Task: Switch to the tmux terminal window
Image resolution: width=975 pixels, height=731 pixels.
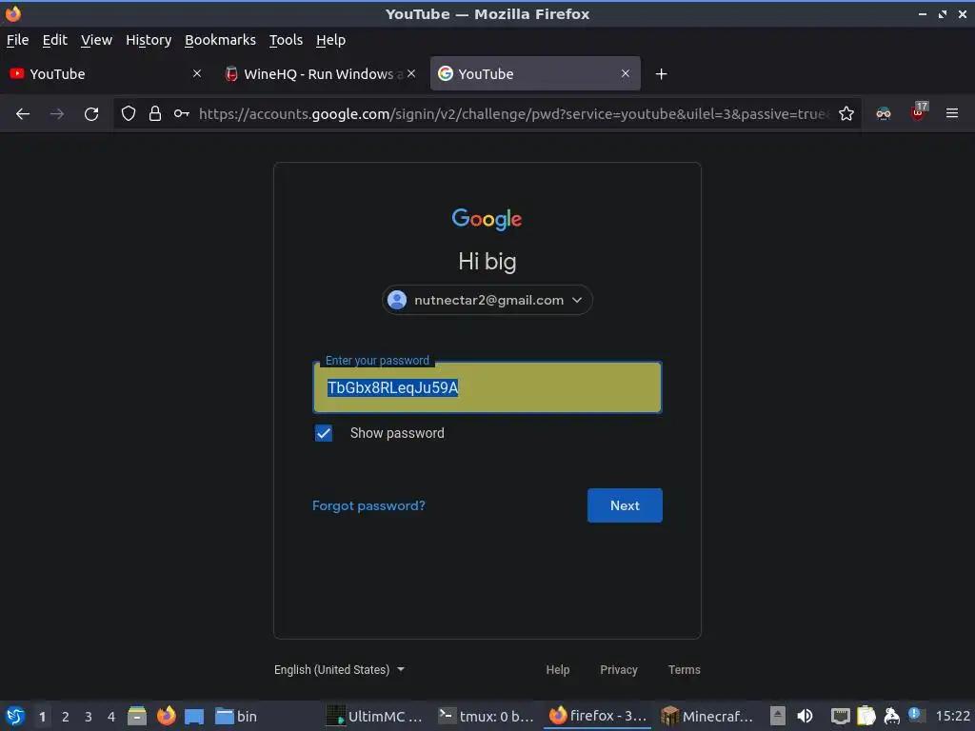Action: pyautogui.click(x=486, y=716)
